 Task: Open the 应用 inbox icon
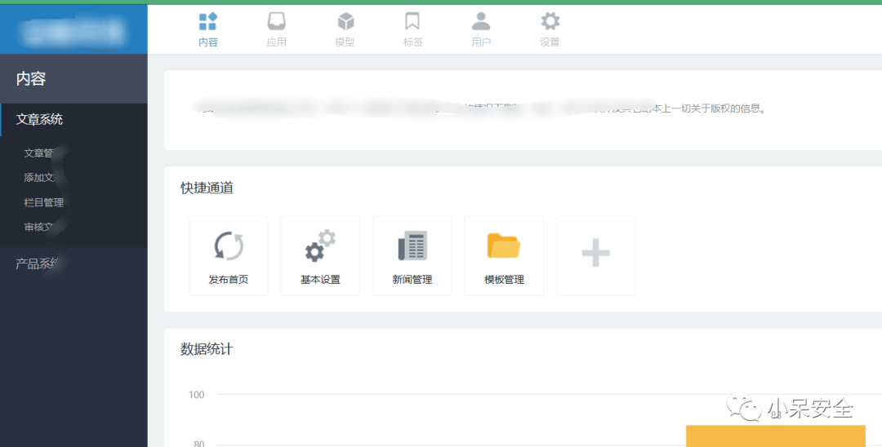(x=276, y=22)
